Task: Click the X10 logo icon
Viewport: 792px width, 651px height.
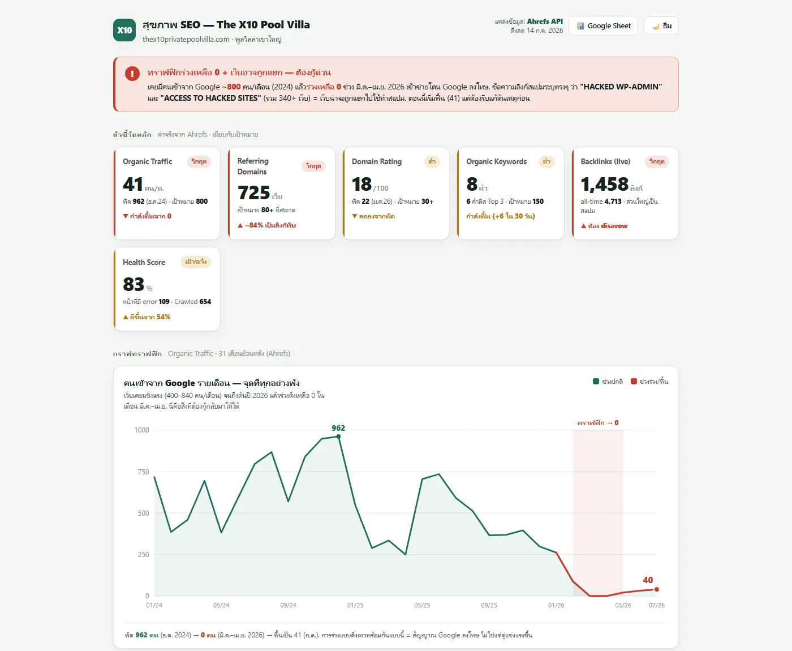Action: 124,30
